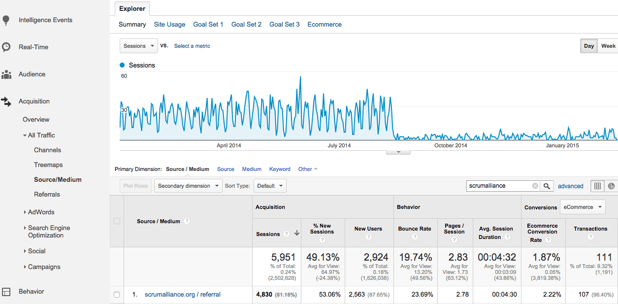Open the Behavior section icon
The height and width of the screenshot is (304, 618).
pyautogui.click(x=7, y=291)
